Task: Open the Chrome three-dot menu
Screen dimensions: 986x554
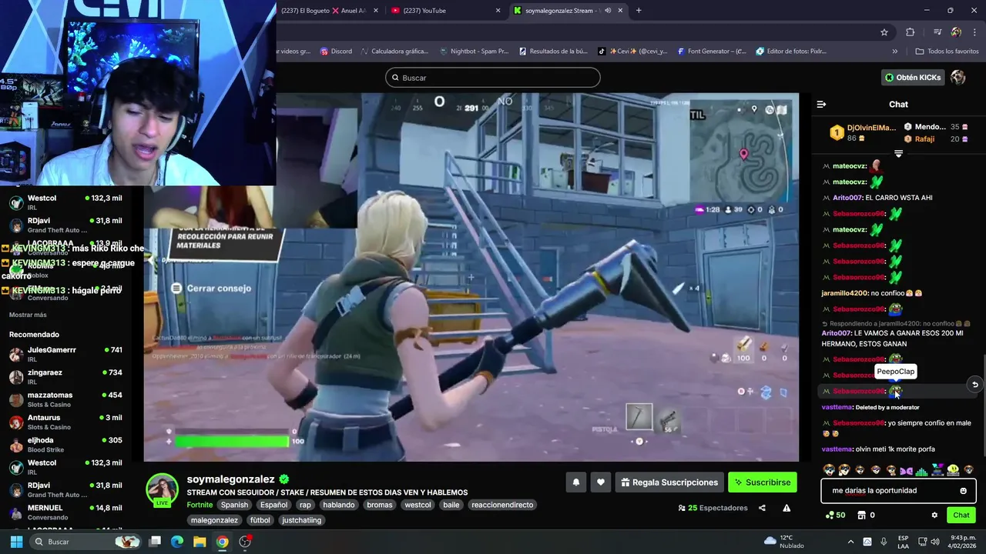Action: [973, 32]
